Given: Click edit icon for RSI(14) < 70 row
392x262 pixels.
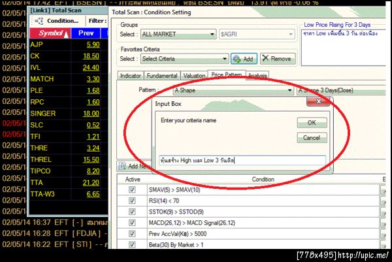Looking at the screenshot, I should [383, 201].
